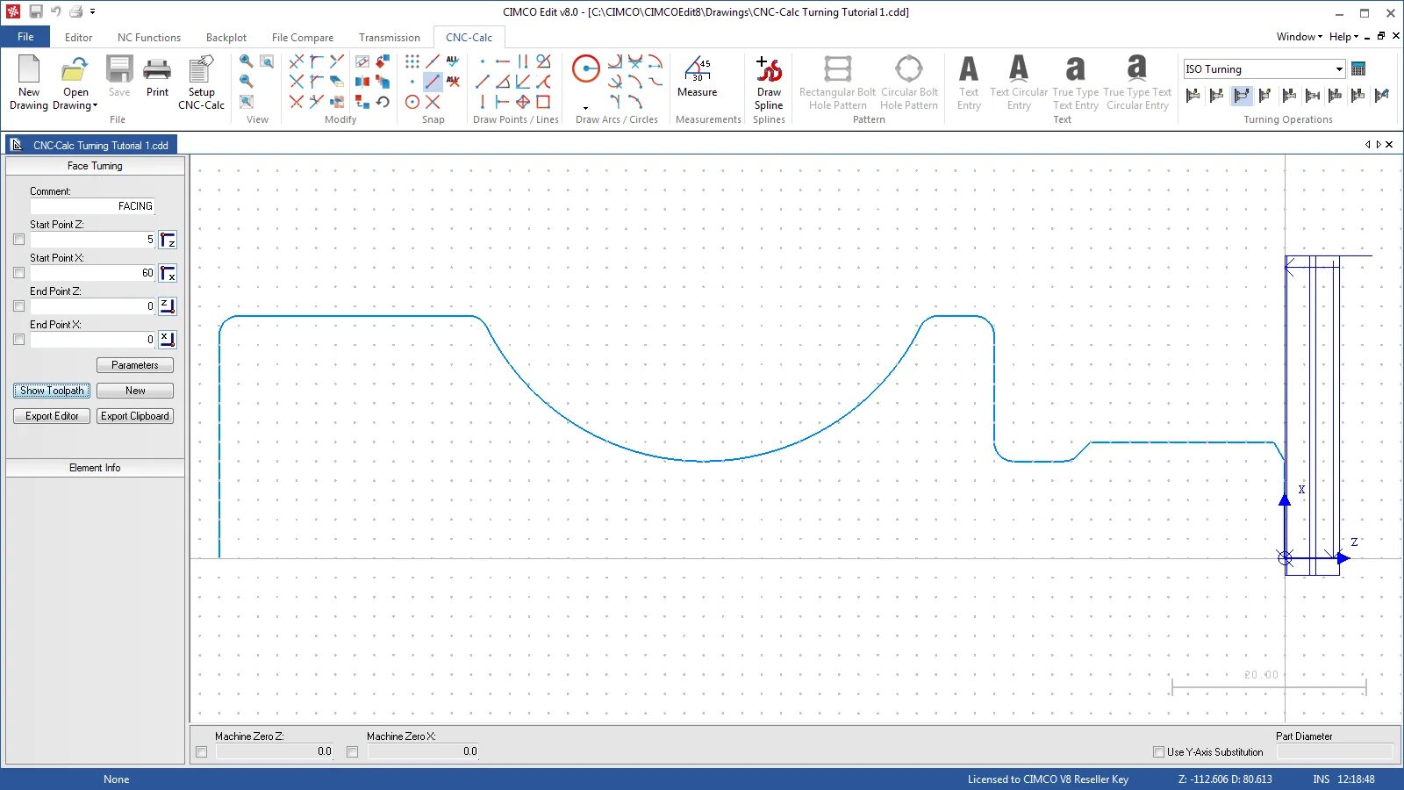Click the Parameters button
This screenshot has width=1404, height=790.
[135, 365]
